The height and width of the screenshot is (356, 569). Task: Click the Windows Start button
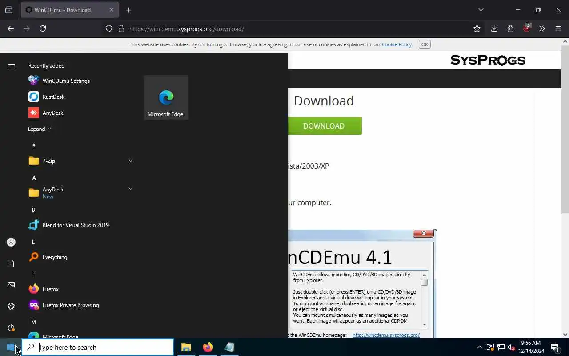point(11,347)
